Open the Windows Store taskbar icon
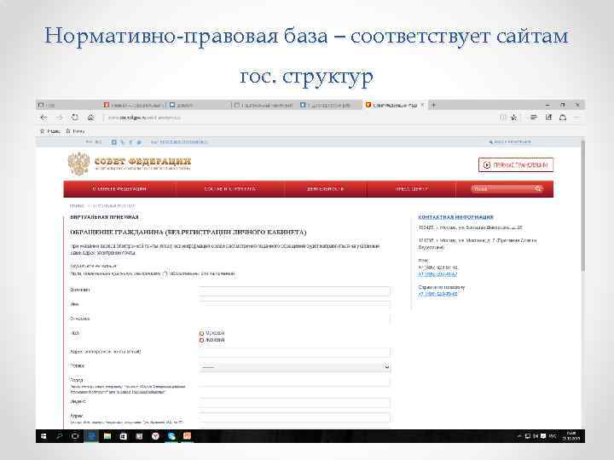This screenshot has height=460, width=614. pyautogui.click(x=124, y=436)
